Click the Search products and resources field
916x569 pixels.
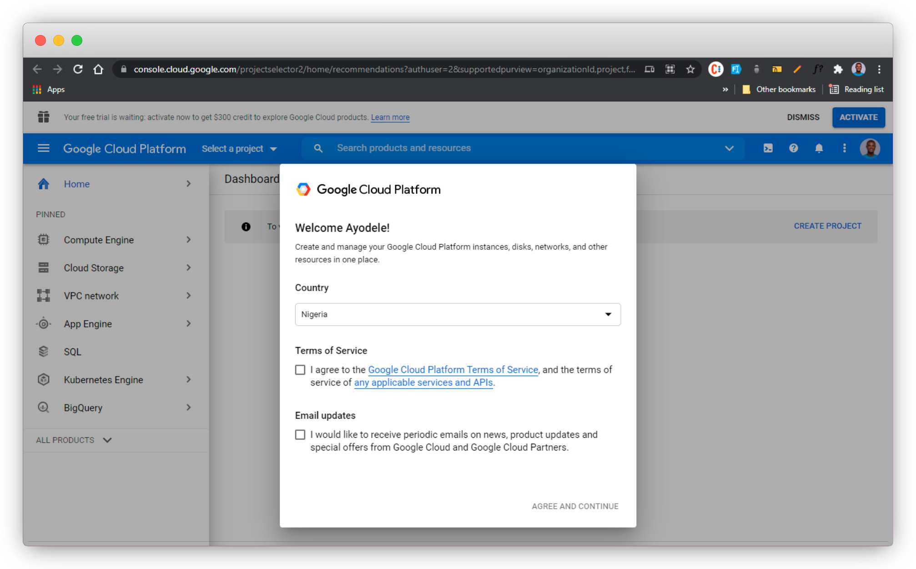(x=523, y=148)
